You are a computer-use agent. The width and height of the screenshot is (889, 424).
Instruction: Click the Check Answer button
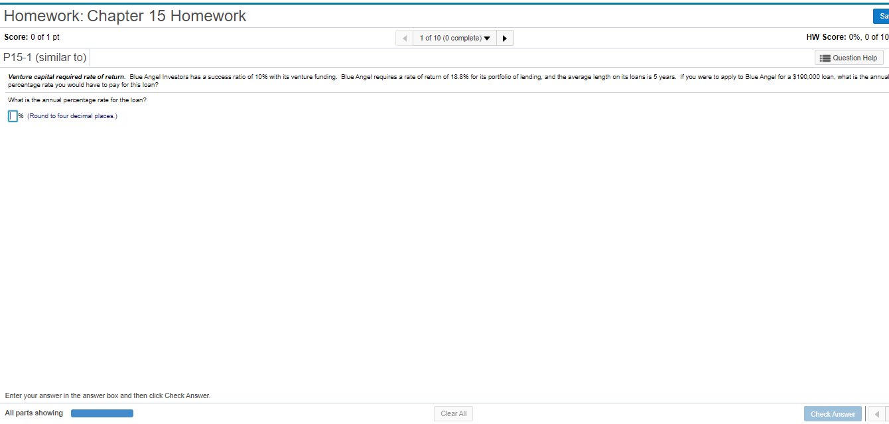(833, 413)
